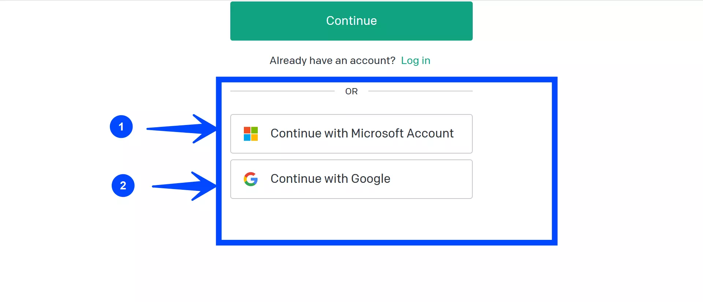Click the "Already have an account?" text
This screenshot has height=302, width=703.
332,61
